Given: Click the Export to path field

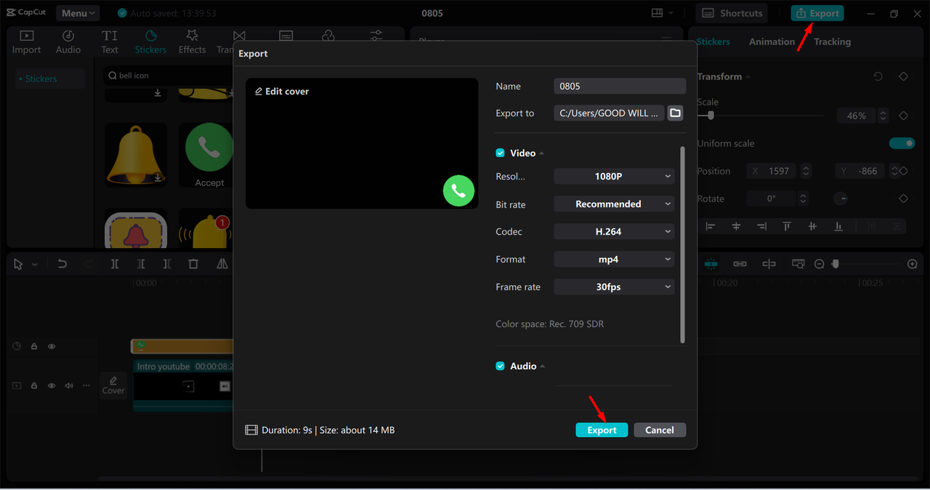Looking at the screenshot, I should [609, 113].
